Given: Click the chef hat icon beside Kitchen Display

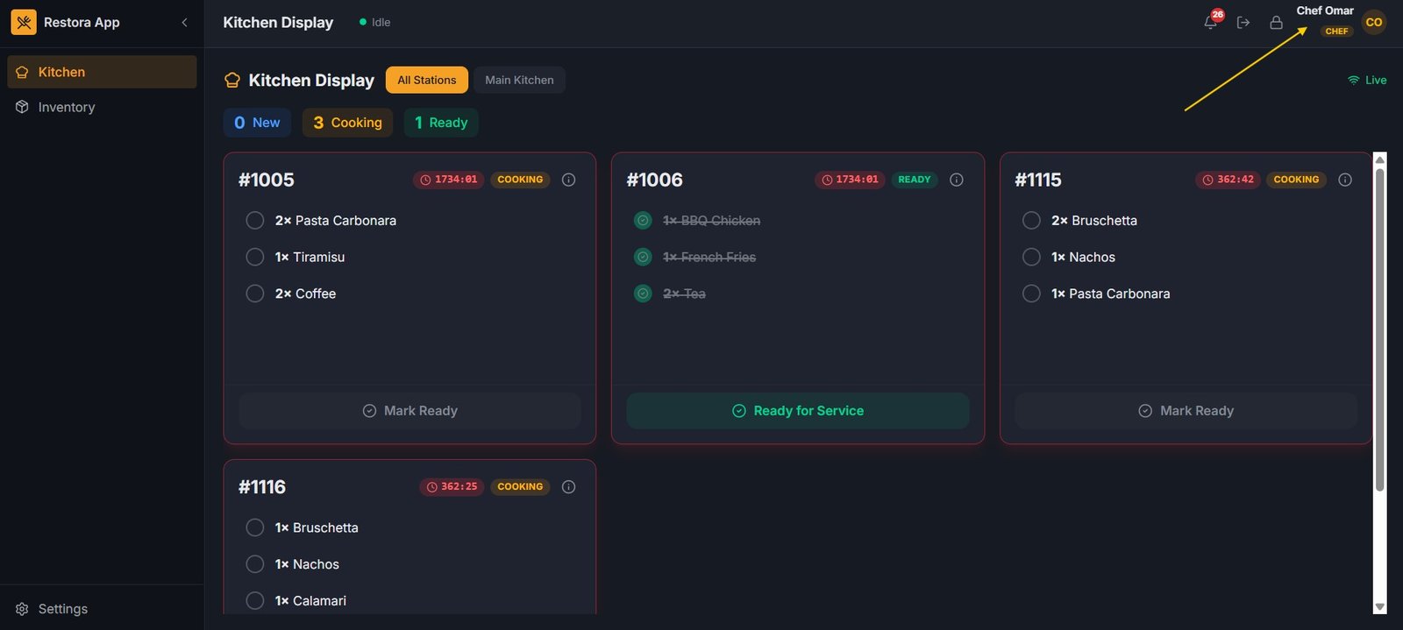Looking at the screenshot, I should (232, 80).
